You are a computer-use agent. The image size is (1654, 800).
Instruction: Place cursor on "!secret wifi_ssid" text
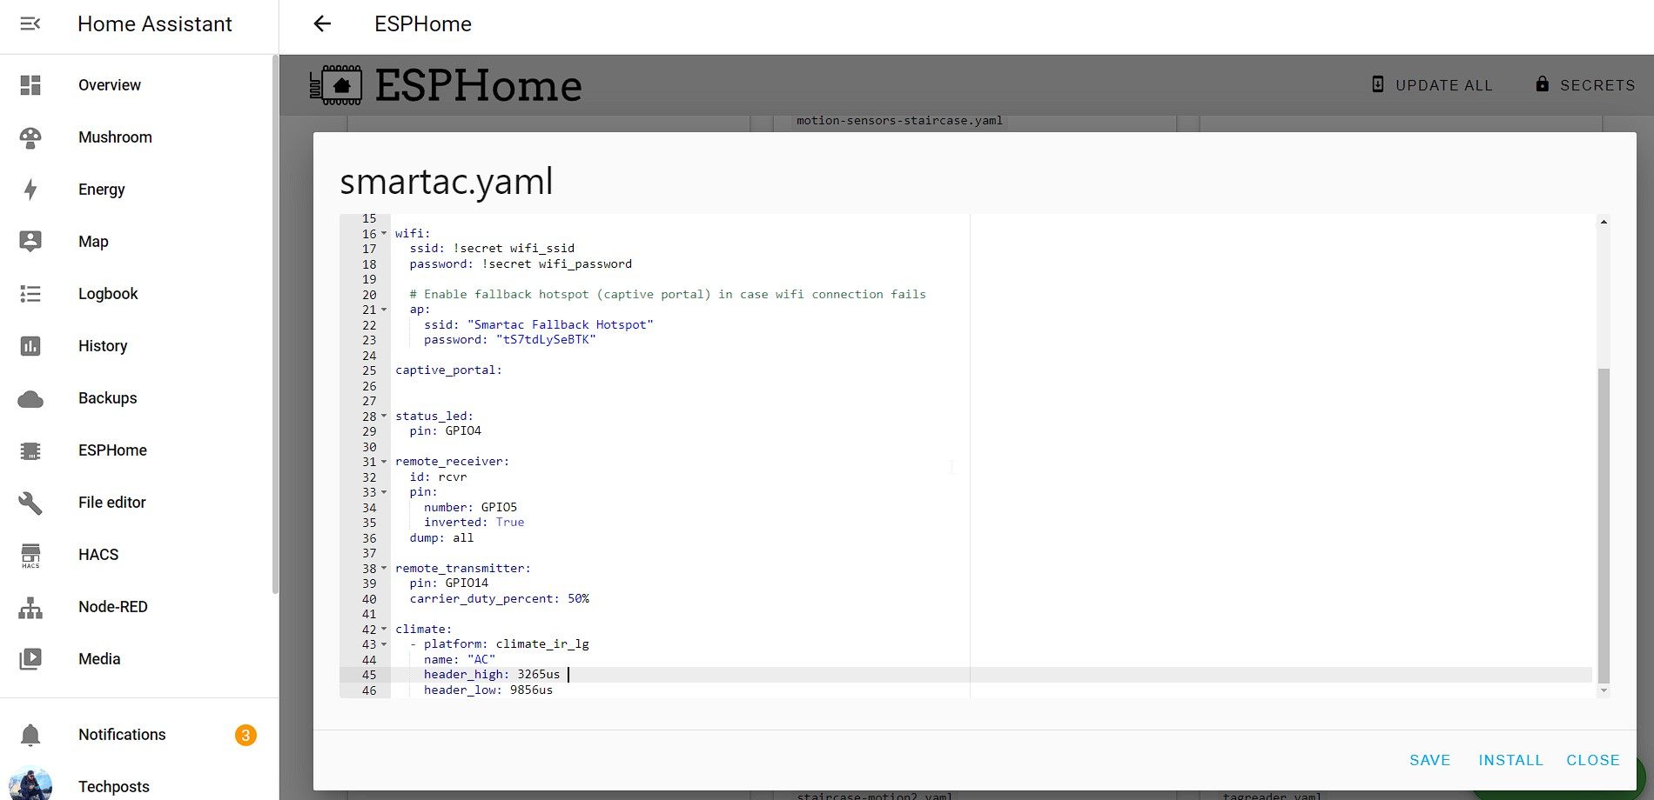514,249
